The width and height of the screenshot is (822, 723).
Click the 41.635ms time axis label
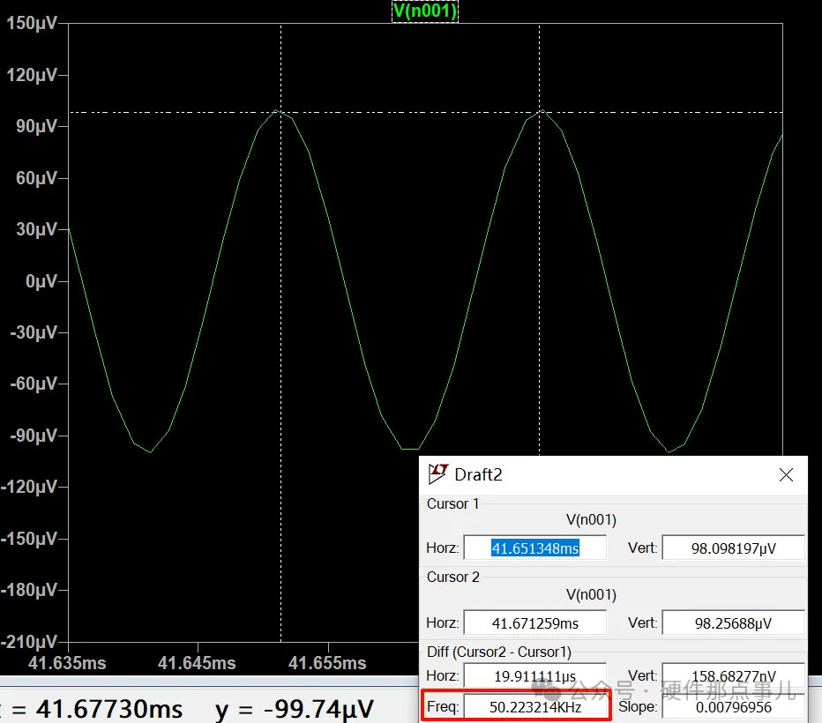(65, 662)
